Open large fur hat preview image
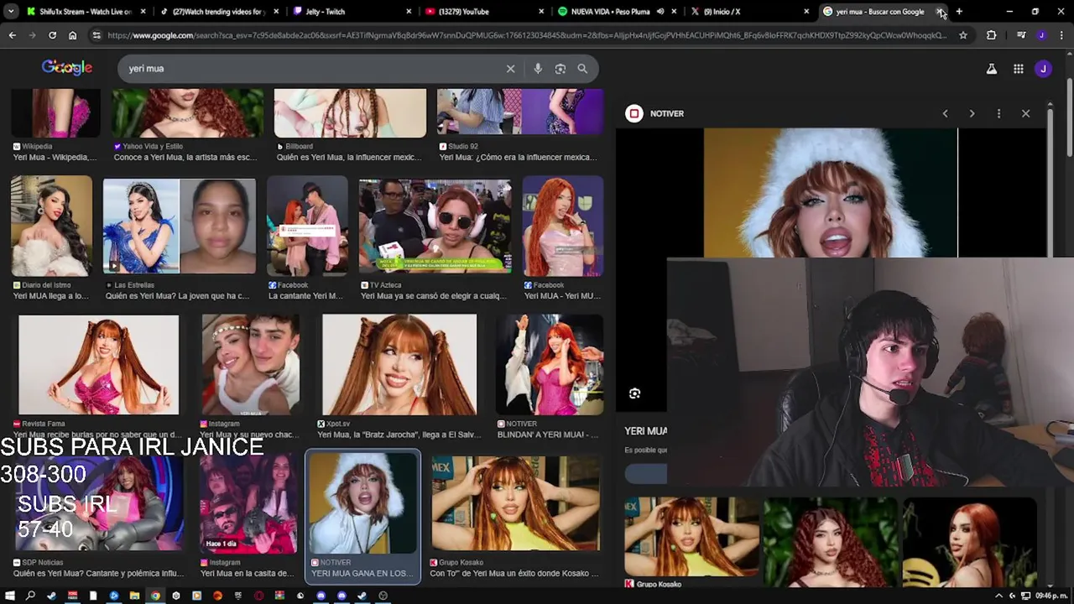This screenshot has width=1074, height=604. coord(831,193)
